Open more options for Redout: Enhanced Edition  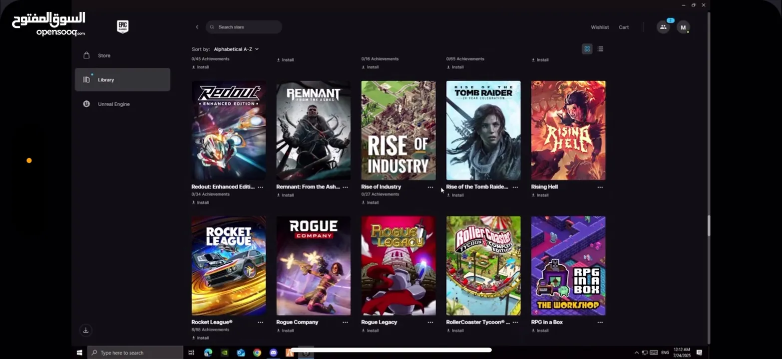pos(260,187)
